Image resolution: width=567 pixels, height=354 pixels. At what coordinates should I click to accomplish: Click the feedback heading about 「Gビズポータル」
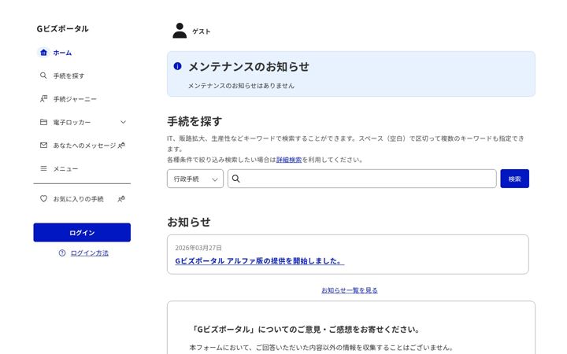pos(306,330)
